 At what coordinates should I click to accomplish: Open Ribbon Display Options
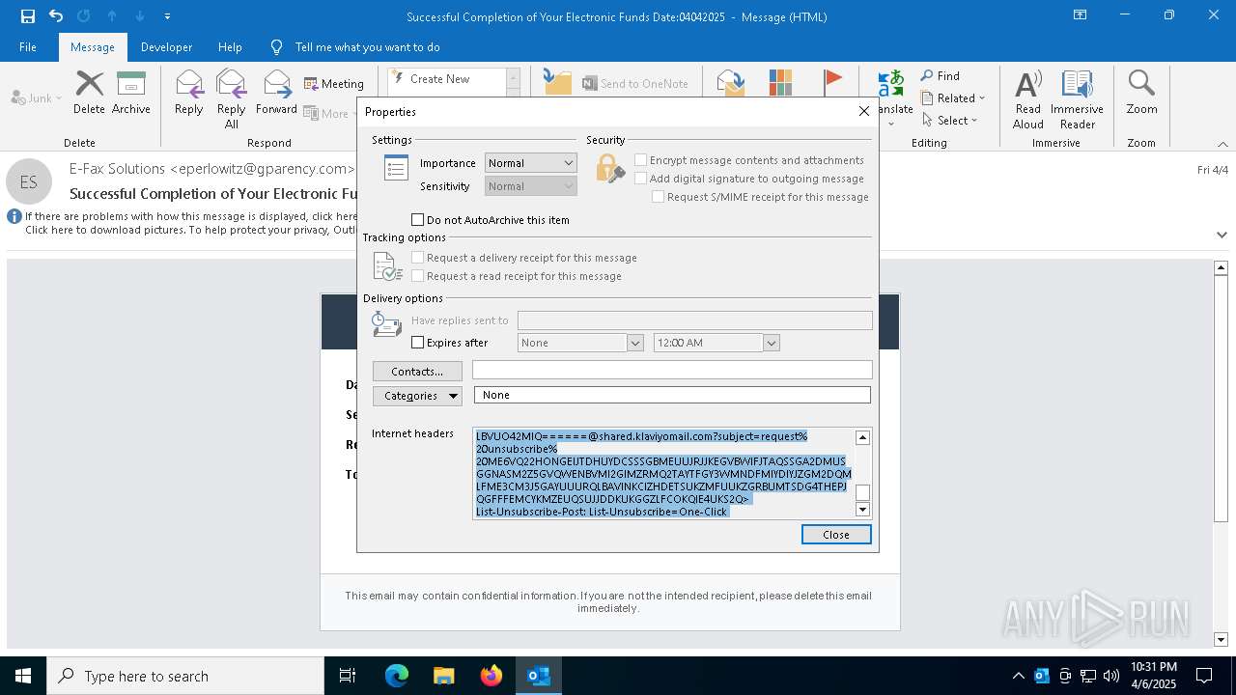coord(1080,15)
